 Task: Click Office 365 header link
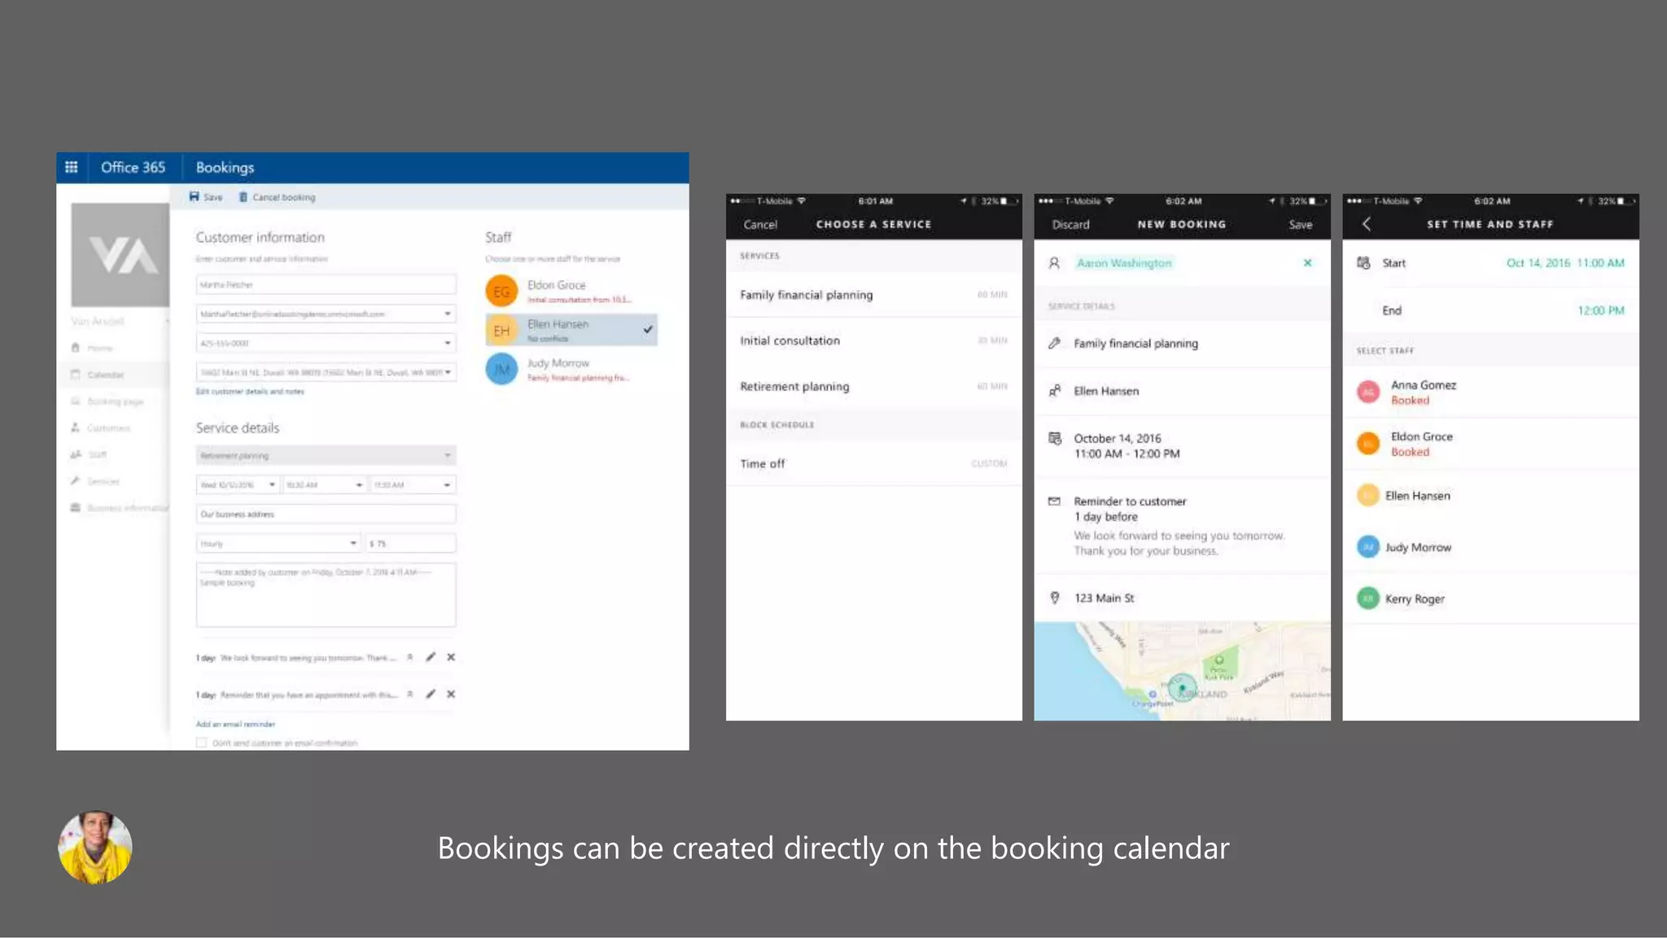coord(133,168)
